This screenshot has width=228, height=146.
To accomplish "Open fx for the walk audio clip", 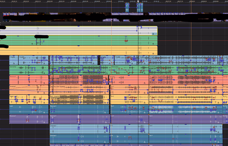I will (44, 112).
